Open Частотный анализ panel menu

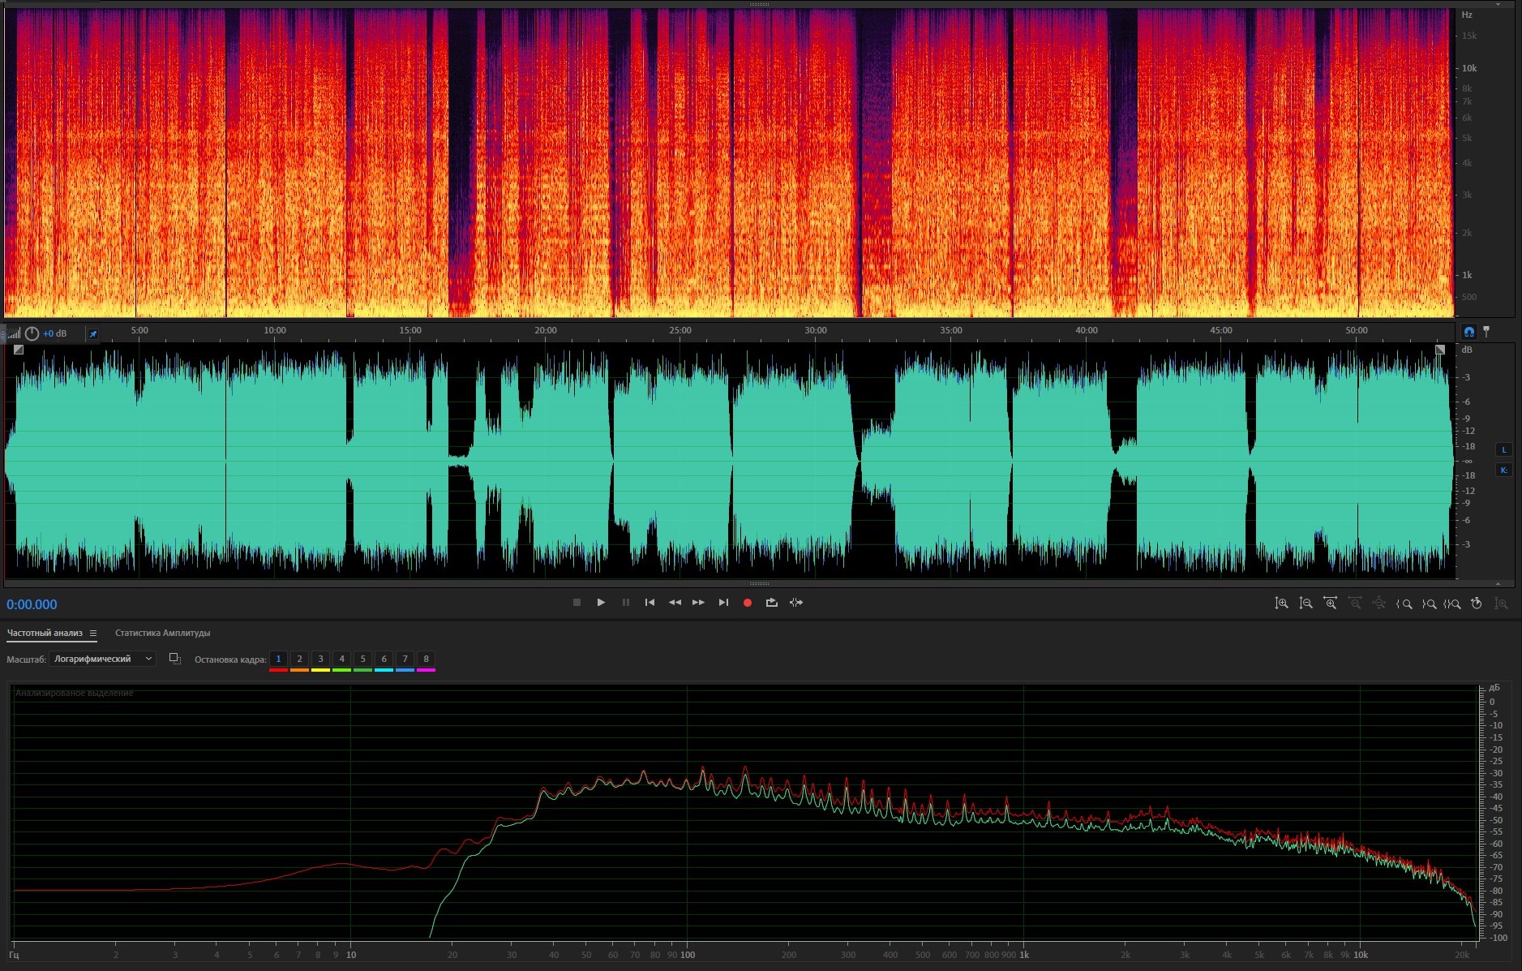(93, 633)
